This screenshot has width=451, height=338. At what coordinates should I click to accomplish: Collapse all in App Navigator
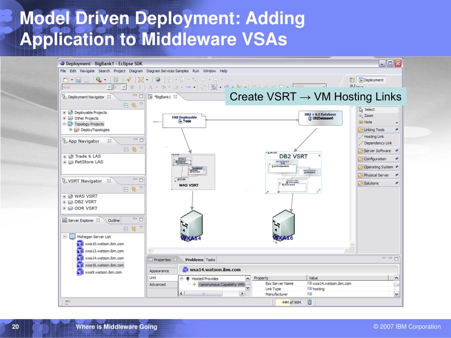(126, 150)
